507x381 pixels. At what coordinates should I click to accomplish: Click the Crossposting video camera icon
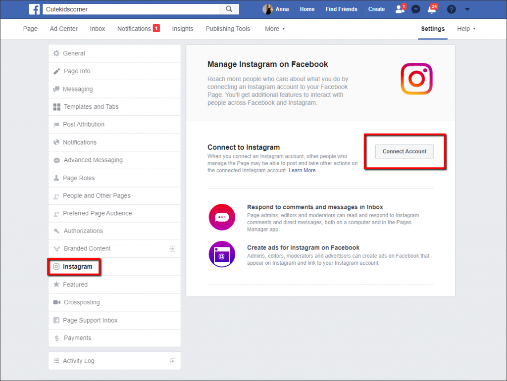[56, 302]
